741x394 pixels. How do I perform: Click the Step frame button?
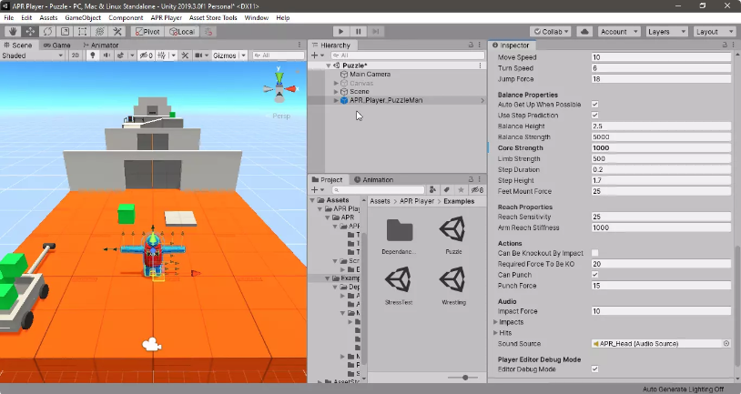click(376, 32)
